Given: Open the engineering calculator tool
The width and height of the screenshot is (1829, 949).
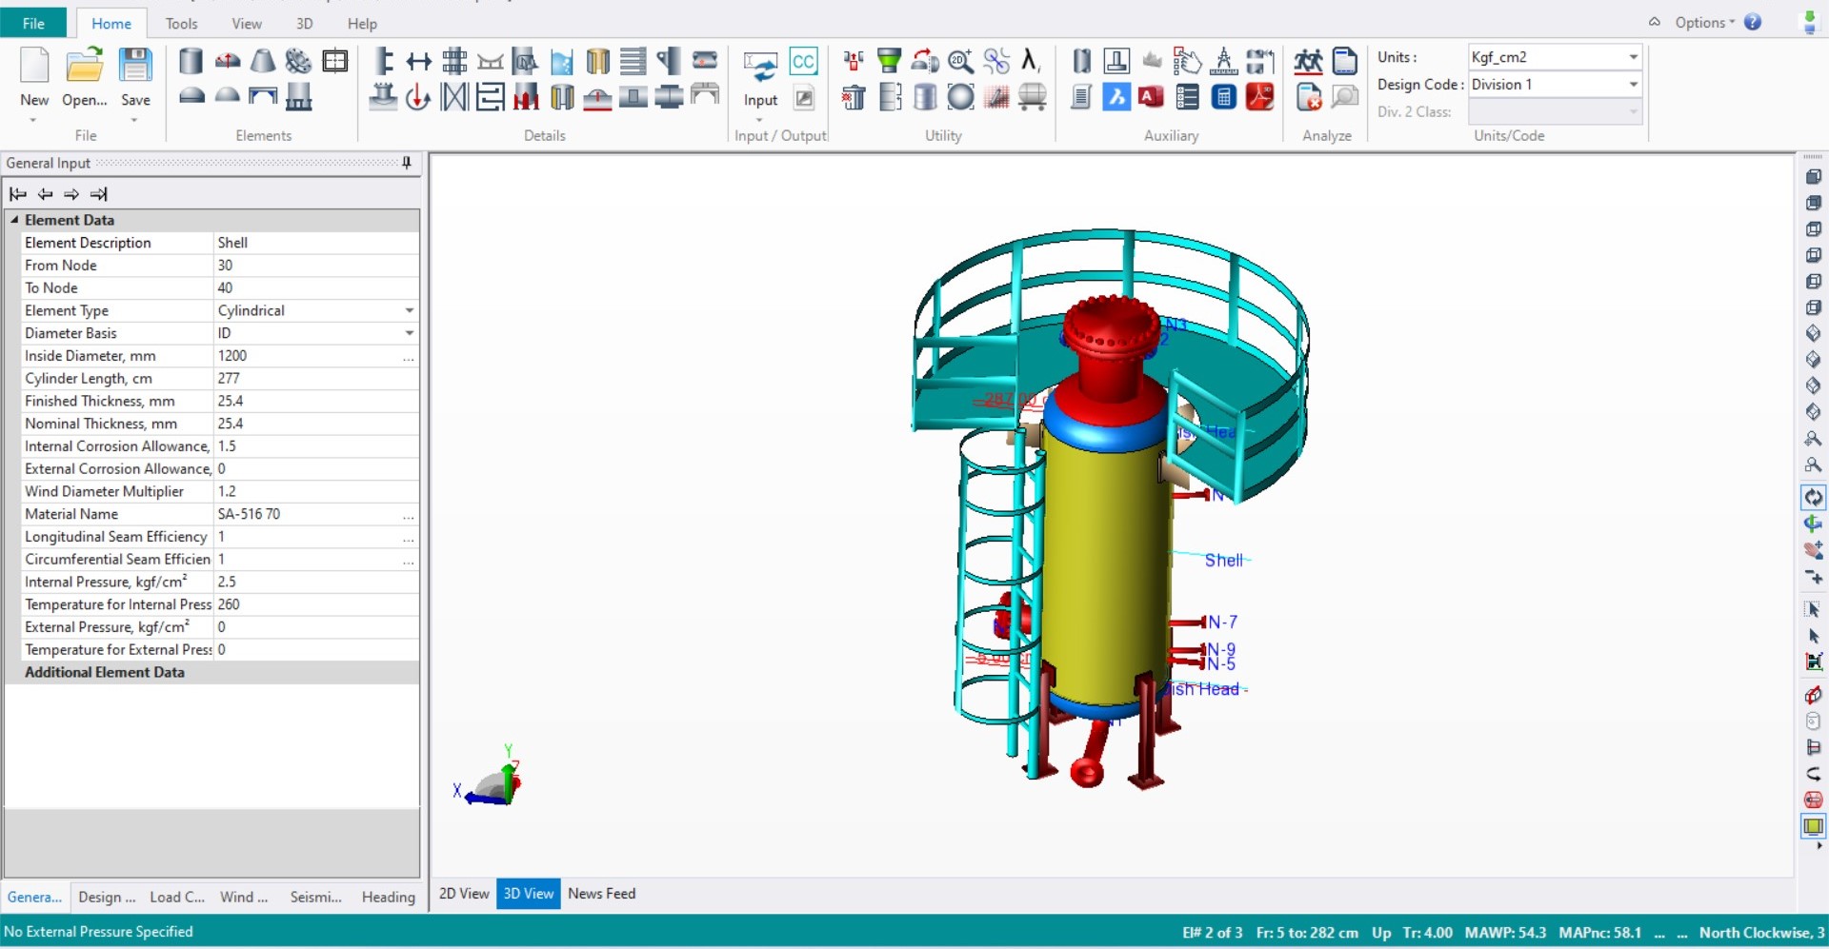Looking at the screenshot, I should click(1224, 96).
